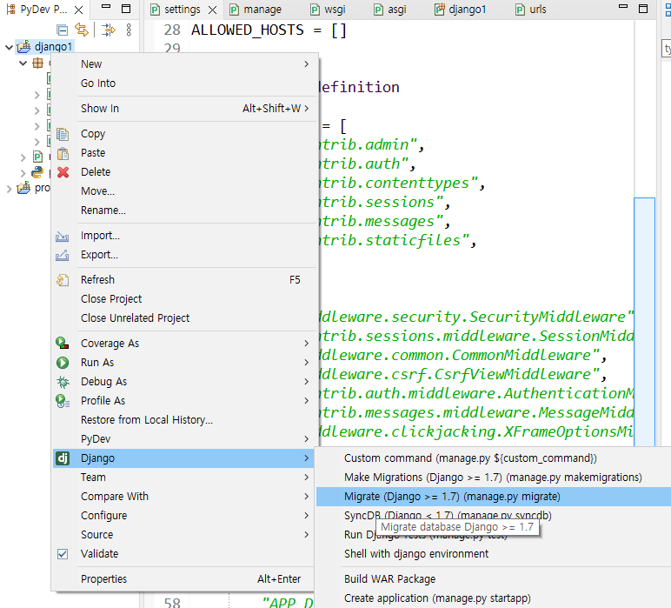Select Close Project

click(x=185, y=299)
